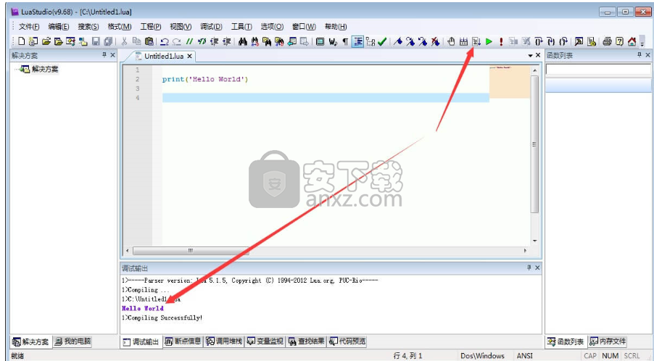Screen dimensions: 654x361
Task: Open Find with the binoculars icon
Action: tap(243, 42)
